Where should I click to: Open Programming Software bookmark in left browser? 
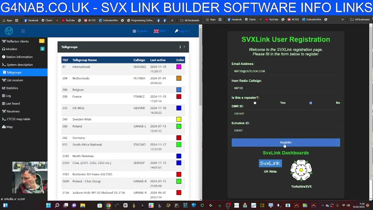click(140, 20)
